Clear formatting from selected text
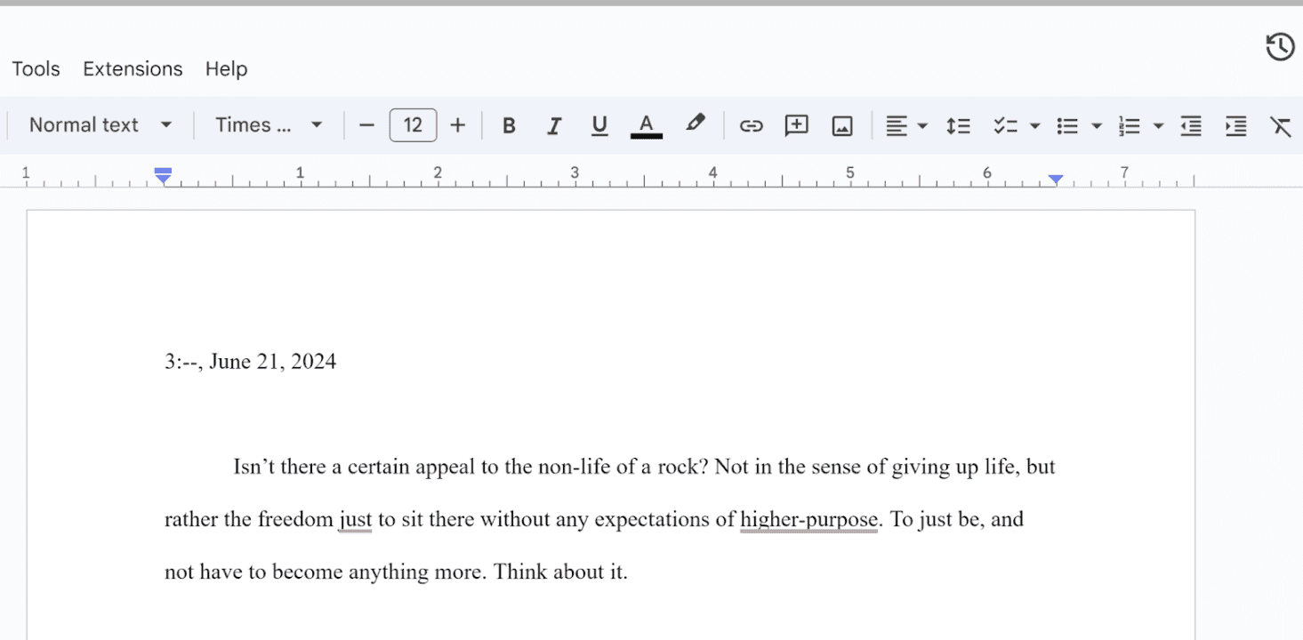The height and width of the screenshot is (640, 1303). pyautogui.click(x=1281, y=126)
